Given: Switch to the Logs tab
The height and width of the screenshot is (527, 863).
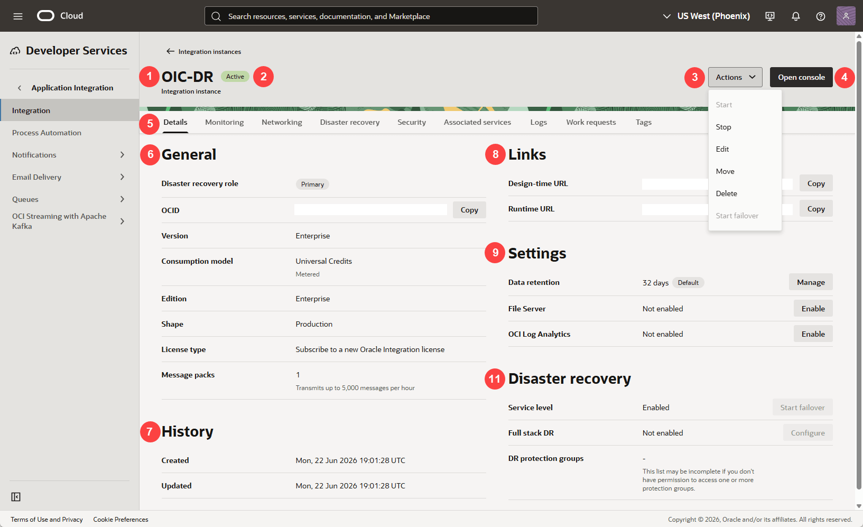Looking at the screenshot, I should coord(539,122).
